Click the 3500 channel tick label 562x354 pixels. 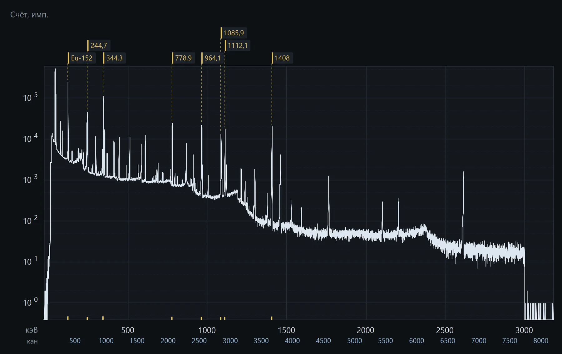[x=261, y=341]
